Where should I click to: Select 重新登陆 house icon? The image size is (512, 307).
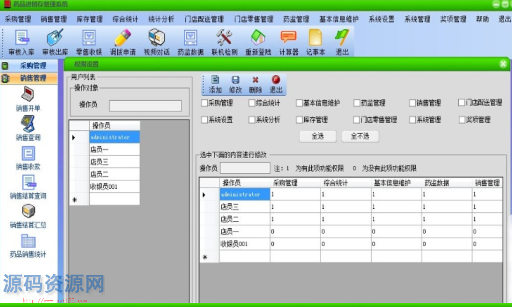pos(258,42)
